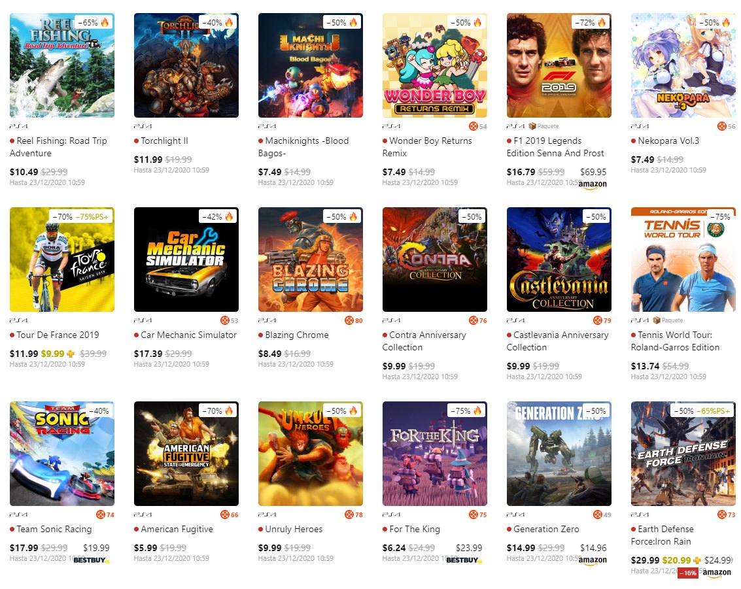Click the Amazon logo under Earth Defense Force

click(717, 573)
